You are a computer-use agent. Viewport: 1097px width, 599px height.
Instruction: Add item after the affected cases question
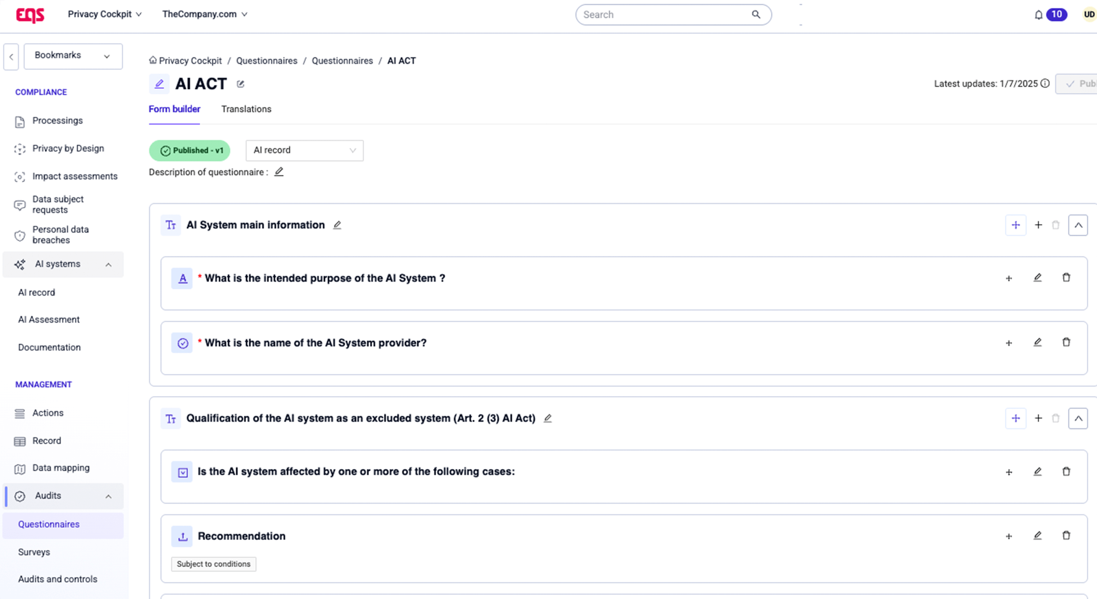[1009, 472]
